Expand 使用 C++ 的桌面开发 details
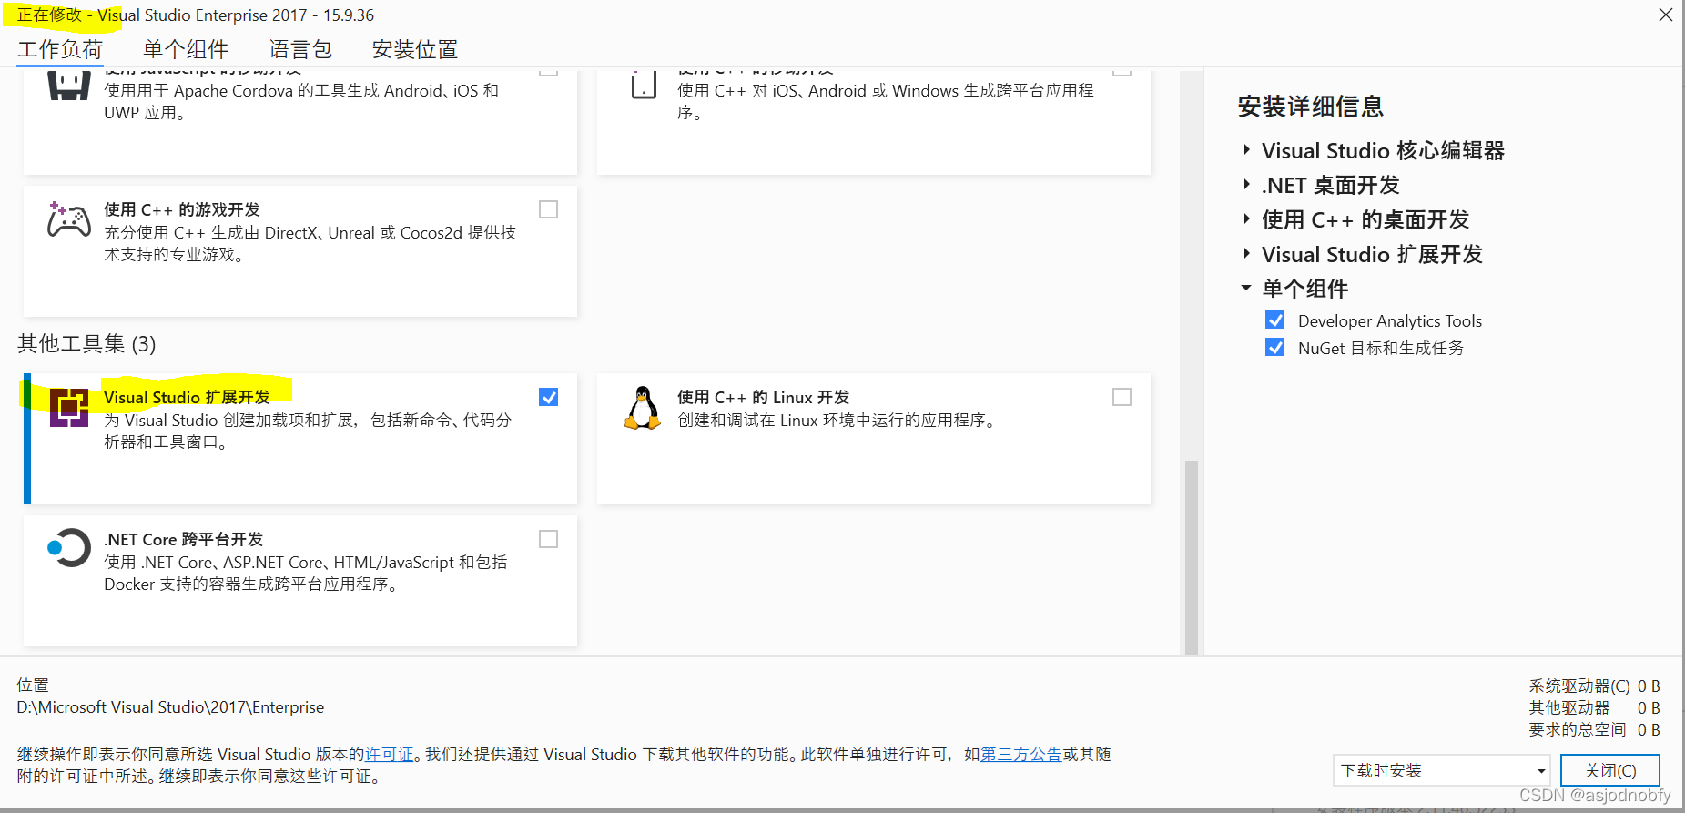This screenshot has width=1685, height=813. pos(1247,218)
